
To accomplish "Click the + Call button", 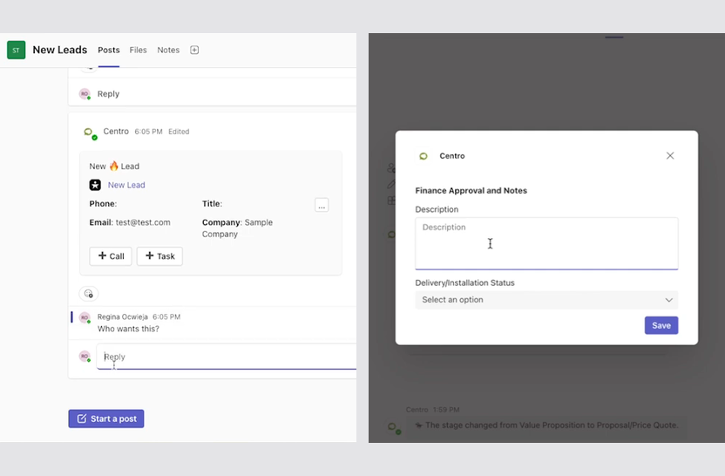I will pyautogui.click(x=111, y=256).
